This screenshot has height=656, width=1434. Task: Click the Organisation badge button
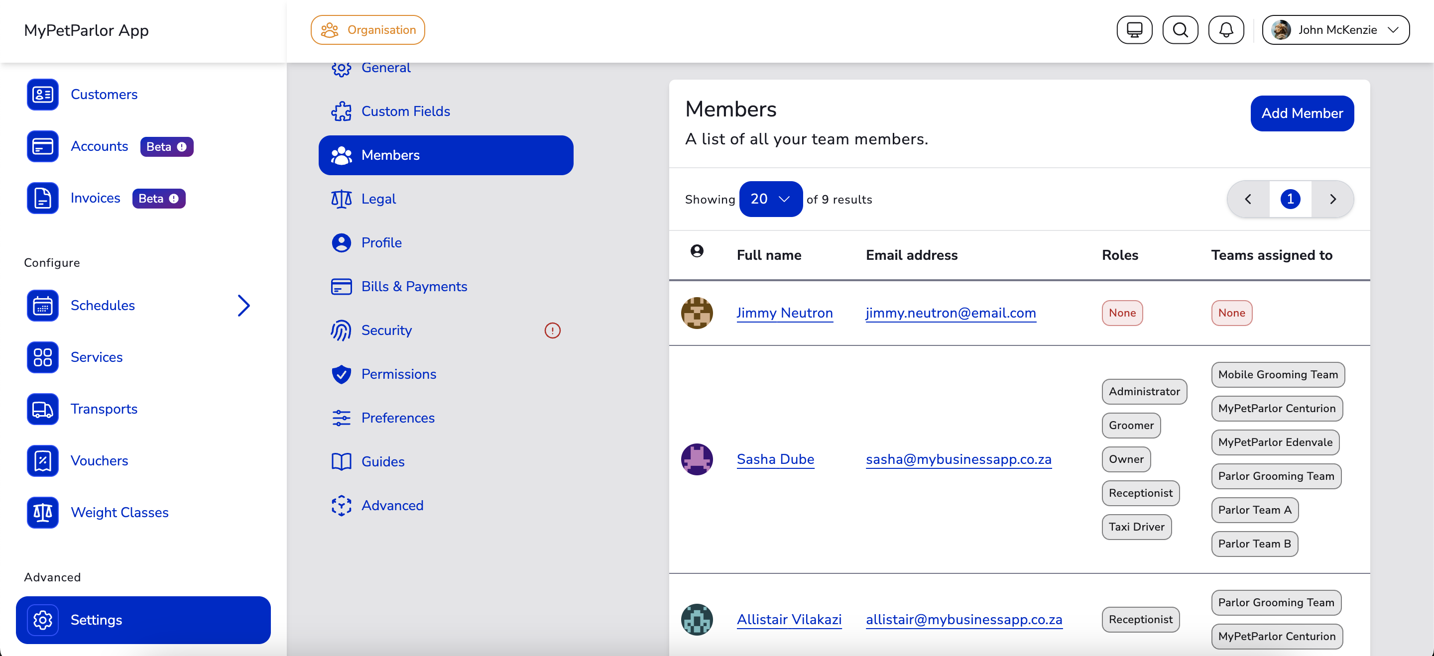[x=368, y=30]
